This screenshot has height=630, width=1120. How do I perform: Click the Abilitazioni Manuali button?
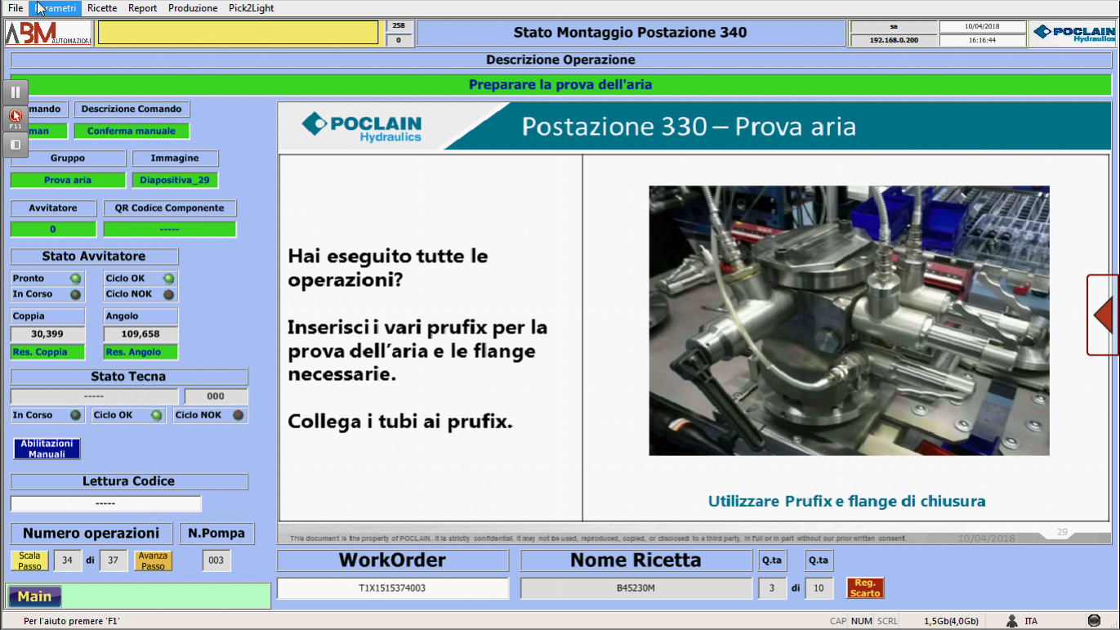point(47,449)
